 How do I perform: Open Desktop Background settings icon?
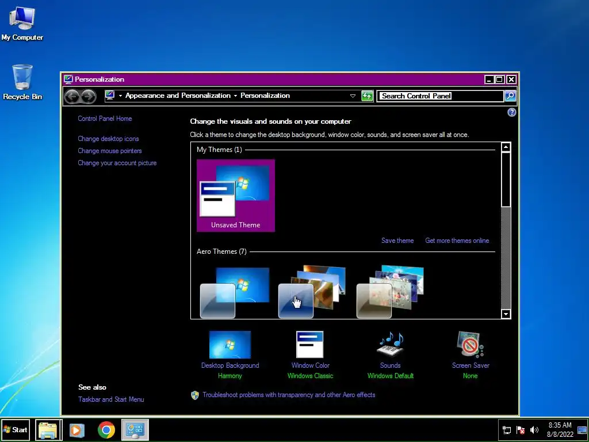pyautogui.click(x=230, y=345)
